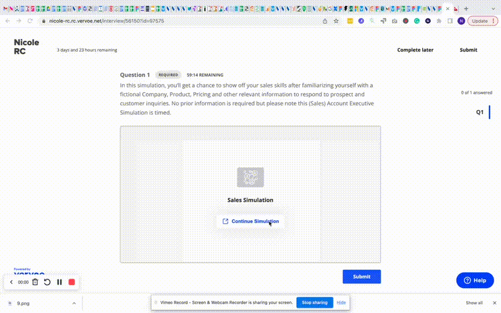Click the 3 days and 23 hours remaining text
Viewport: 501px width, 313px height.
click(x=87, y=50)
